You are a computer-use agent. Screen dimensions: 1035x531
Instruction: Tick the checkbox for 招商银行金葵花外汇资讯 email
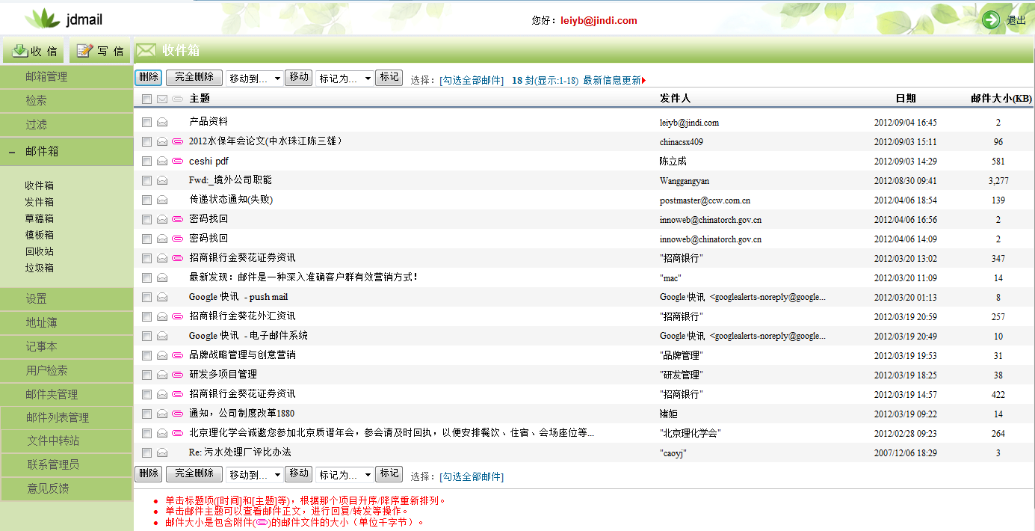147,316
